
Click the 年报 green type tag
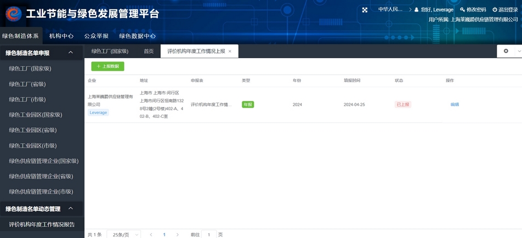(248, 105)
